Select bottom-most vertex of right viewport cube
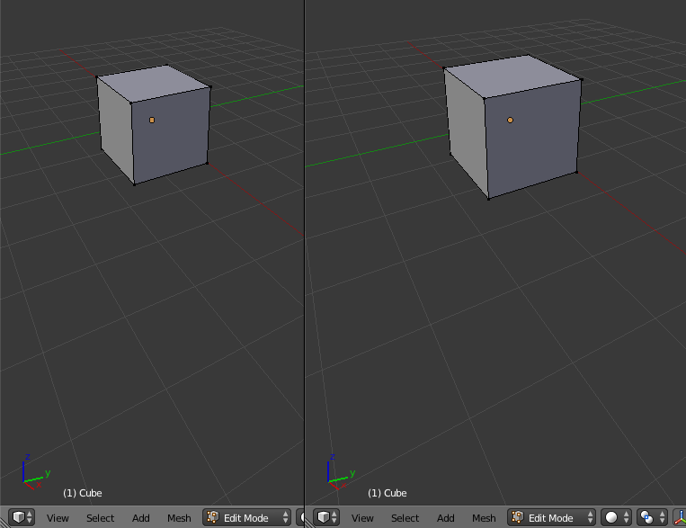This screenshot has width=686, height=528. click(x=489, y=199)
